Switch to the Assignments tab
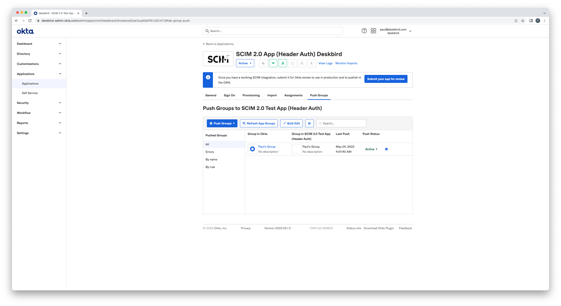 pos(293,95)
